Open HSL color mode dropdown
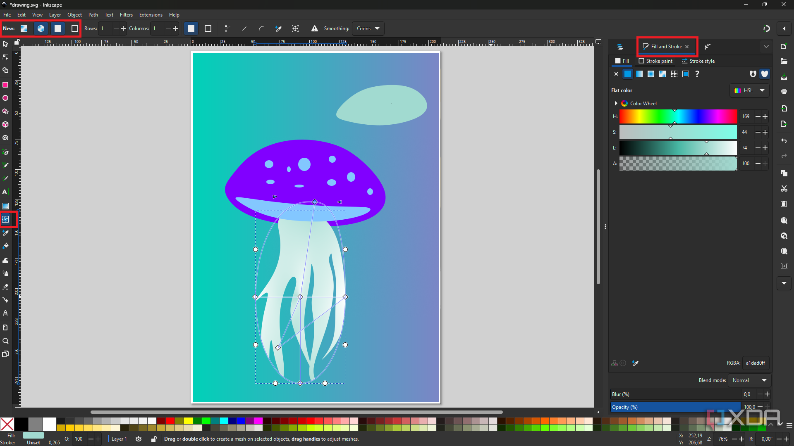This screenshot has height=446, width=794. 749,90
